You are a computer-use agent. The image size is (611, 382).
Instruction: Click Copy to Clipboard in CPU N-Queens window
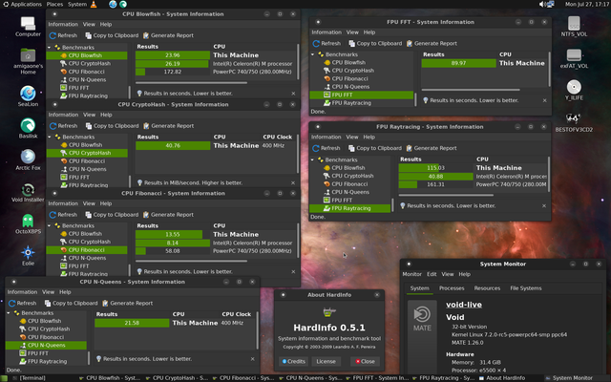pos(72,304)
